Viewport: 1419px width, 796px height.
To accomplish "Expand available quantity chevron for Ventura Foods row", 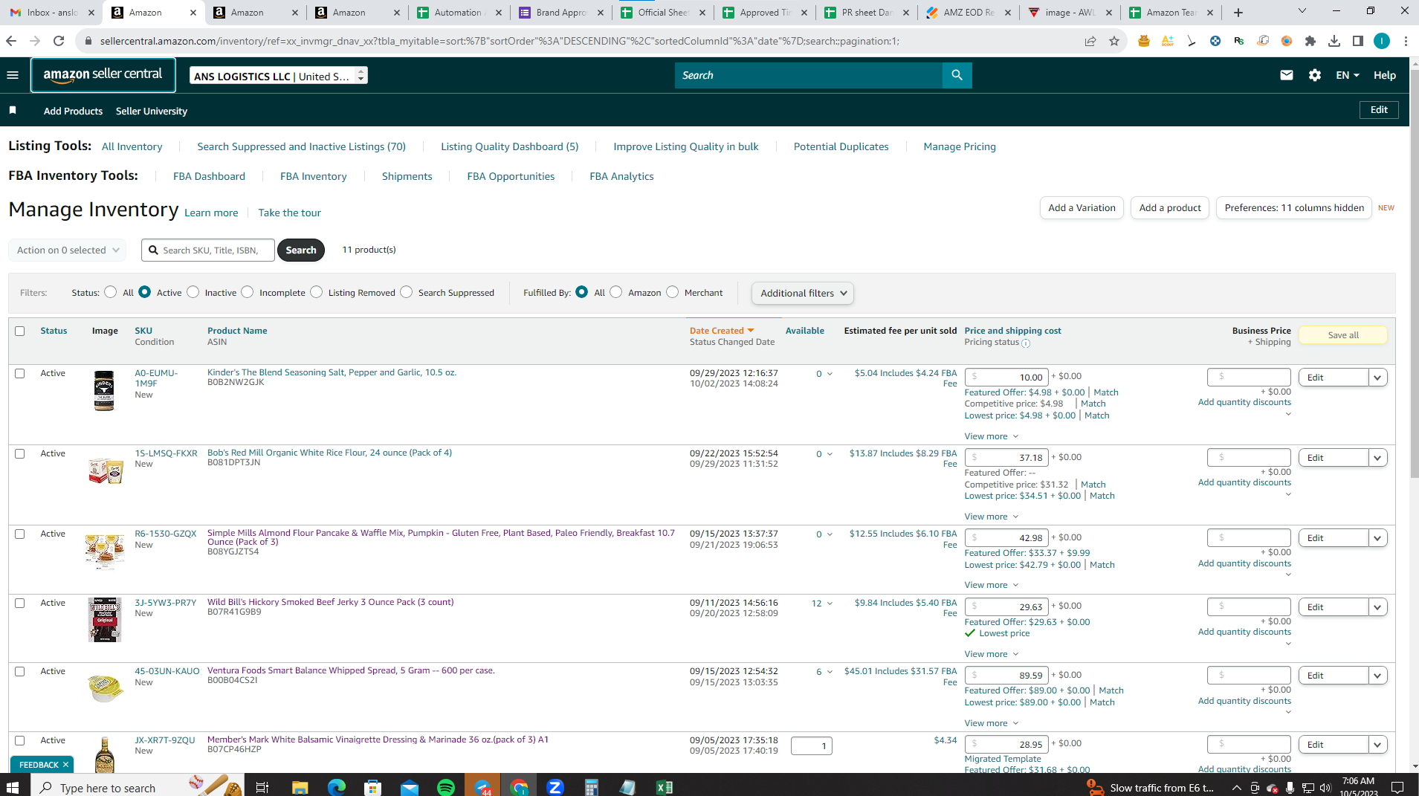I will [830, 672].
